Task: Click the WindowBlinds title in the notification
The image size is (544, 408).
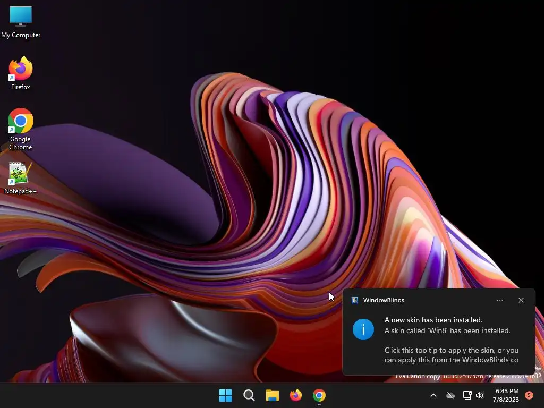Action: (x=384, y=300)
